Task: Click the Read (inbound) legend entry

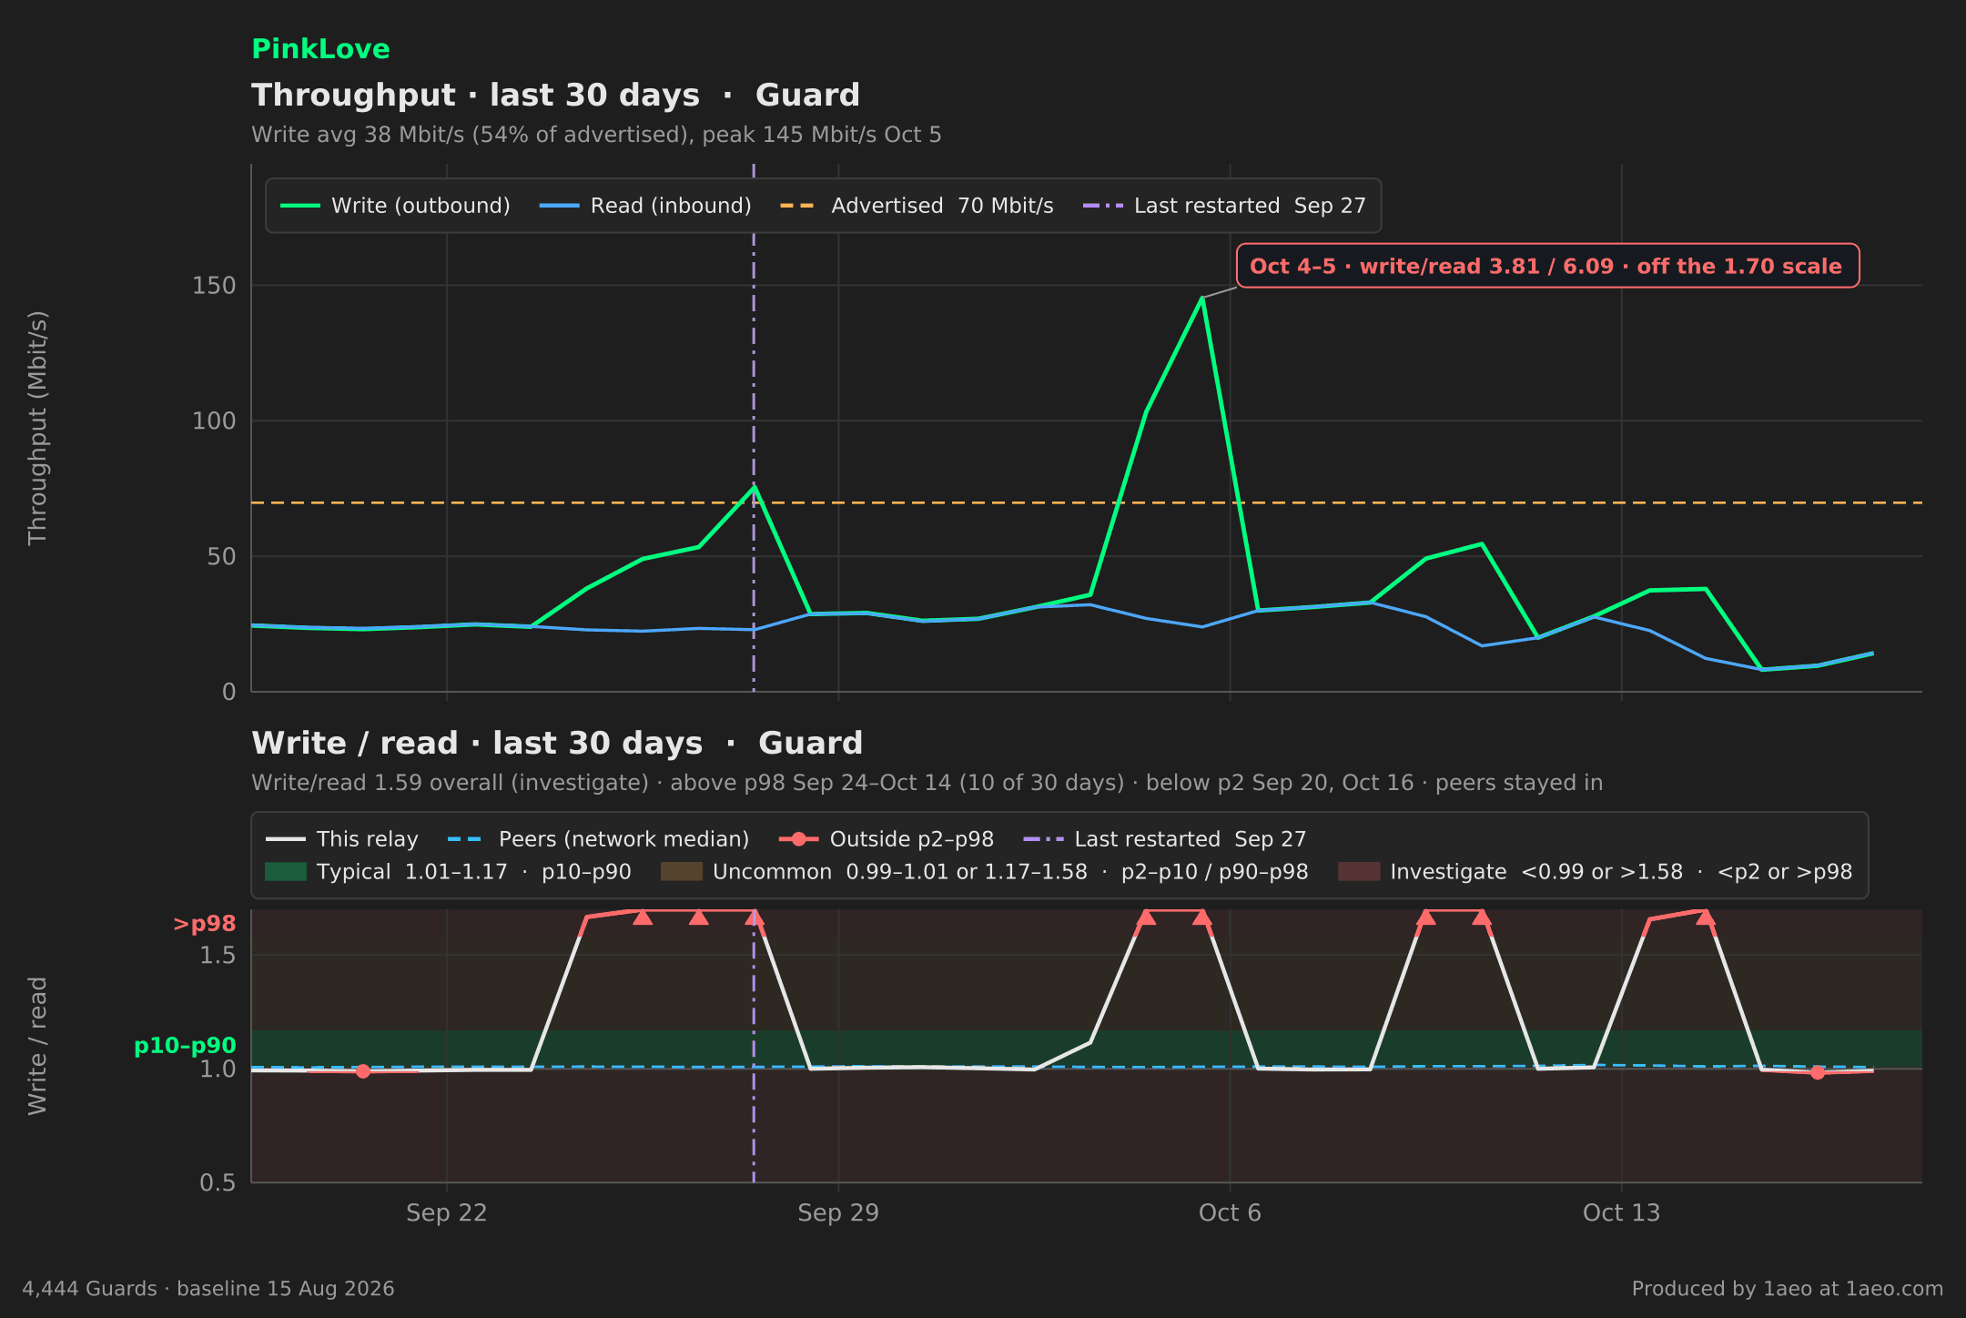Action: pyautogui.click(x=645, y=206)
